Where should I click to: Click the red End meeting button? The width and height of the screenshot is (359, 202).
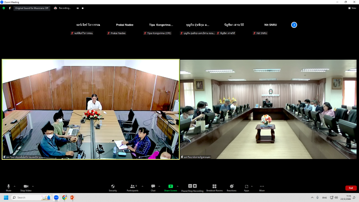pos(350,188)
